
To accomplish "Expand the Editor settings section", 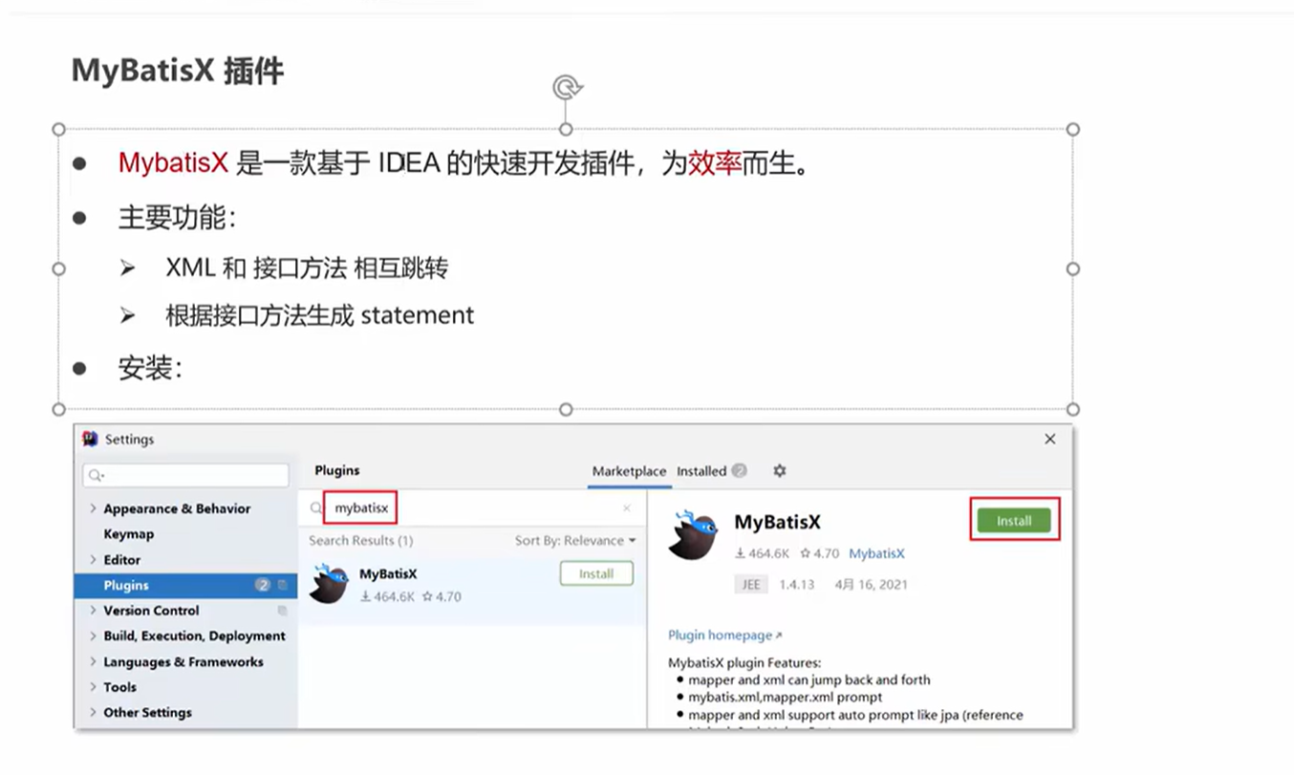I will click(122, 559).
